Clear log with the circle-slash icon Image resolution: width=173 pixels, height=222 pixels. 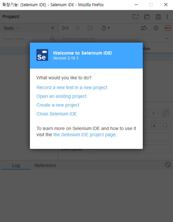[x=168, y=165]
